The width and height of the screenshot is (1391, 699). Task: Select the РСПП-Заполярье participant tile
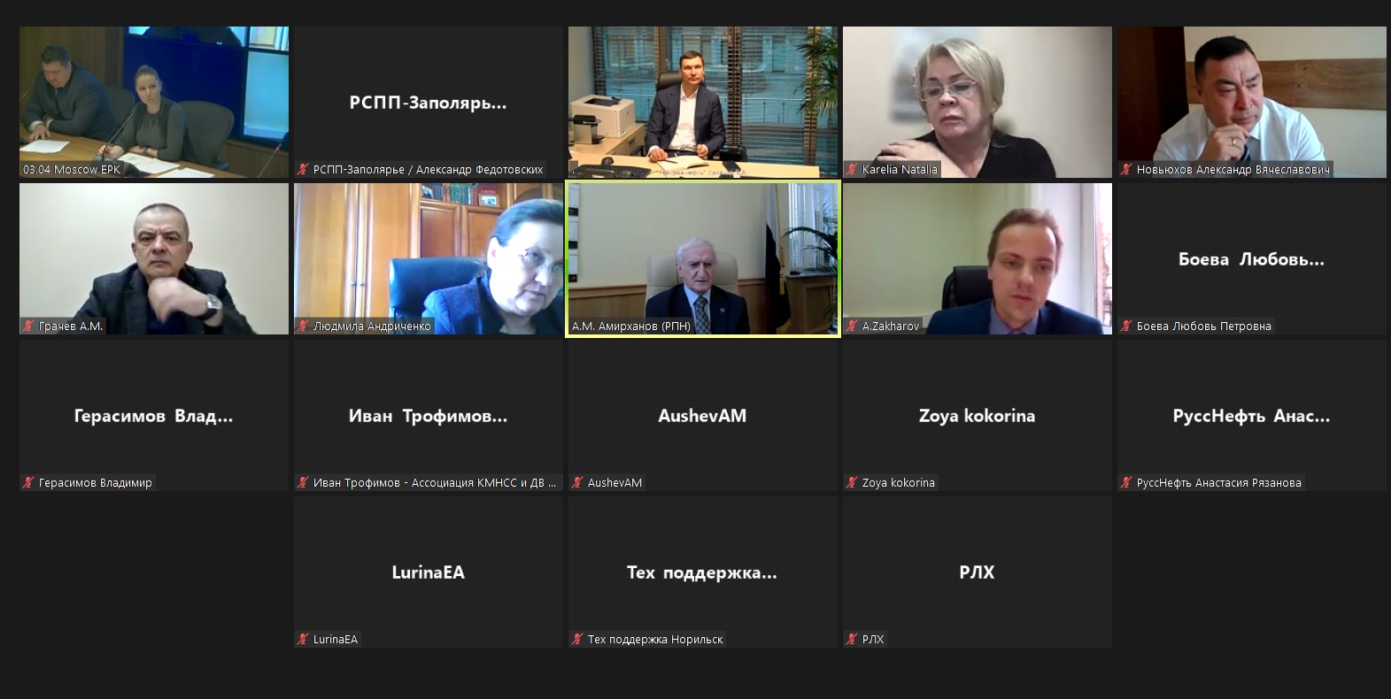pos(429,102)
